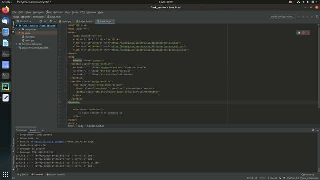
Task: Click third browser preview icon in editor
Action: pos(308,33)
